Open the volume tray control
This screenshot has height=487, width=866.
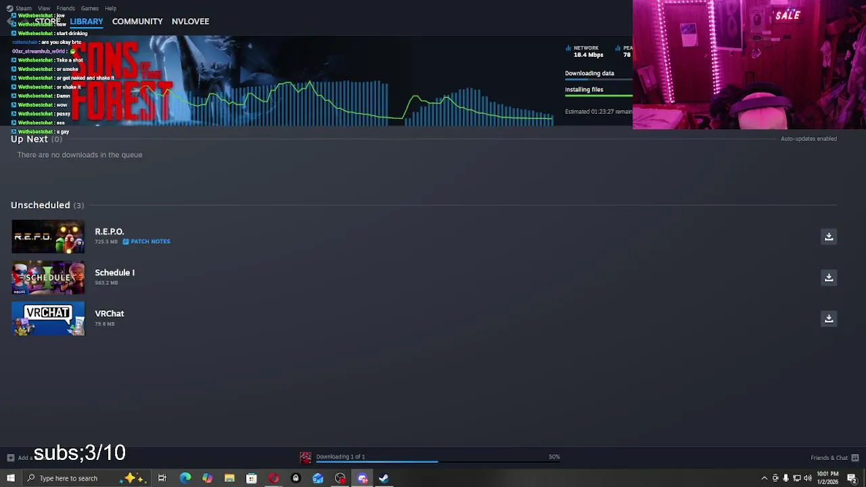[808, 478]
